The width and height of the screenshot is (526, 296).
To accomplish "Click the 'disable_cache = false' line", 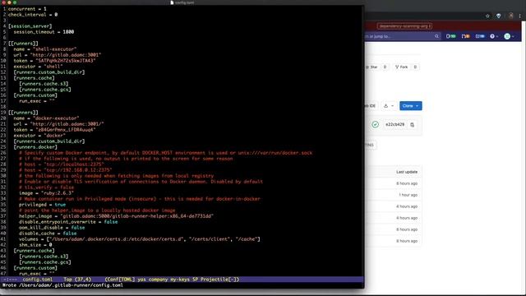I will coord(48,234).
